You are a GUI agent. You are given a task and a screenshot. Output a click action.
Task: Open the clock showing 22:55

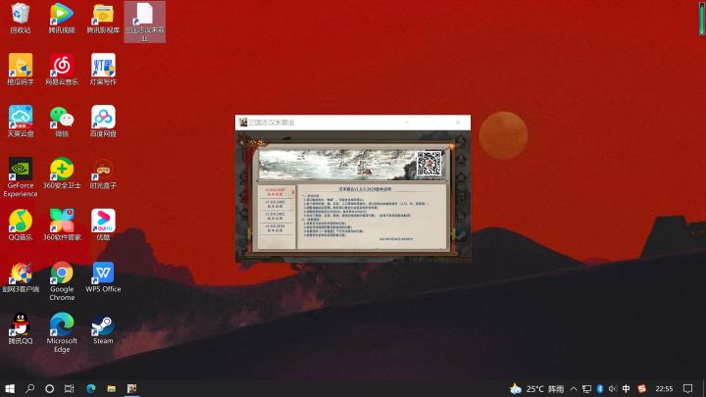point(664,389)
